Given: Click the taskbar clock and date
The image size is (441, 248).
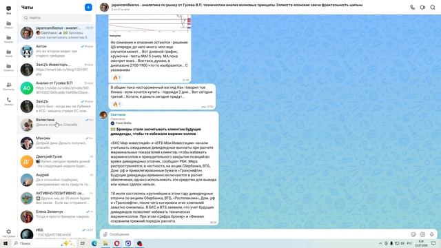Looking at the screenshot, I should (421, 243).
